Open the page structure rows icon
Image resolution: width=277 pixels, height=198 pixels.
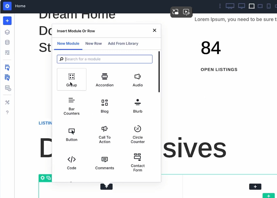pos(7,53)
